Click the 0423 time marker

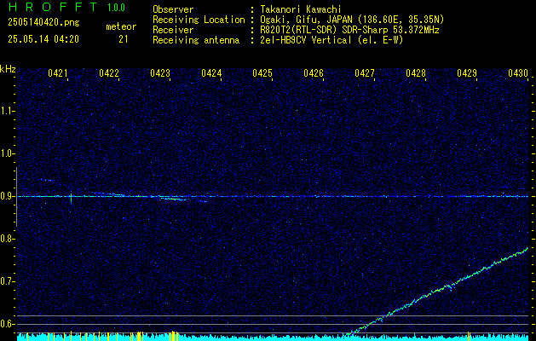click(160, 73)
